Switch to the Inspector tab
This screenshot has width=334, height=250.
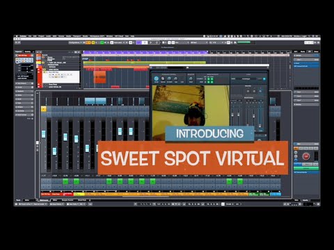pyautogui.click(x=19, y=51)
